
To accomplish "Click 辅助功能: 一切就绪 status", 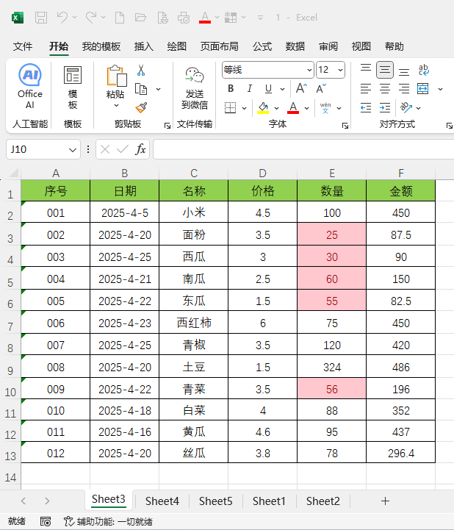I will pos(108,522).
